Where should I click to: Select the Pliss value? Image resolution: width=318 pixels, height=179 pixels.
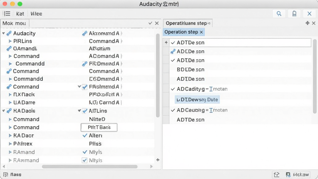[95, 144]
